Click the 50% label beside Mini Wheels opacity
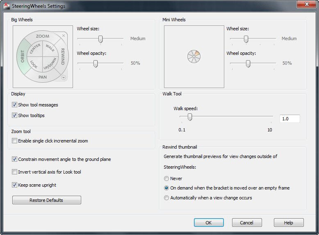 pyautogui.click(x=287, y=63)
